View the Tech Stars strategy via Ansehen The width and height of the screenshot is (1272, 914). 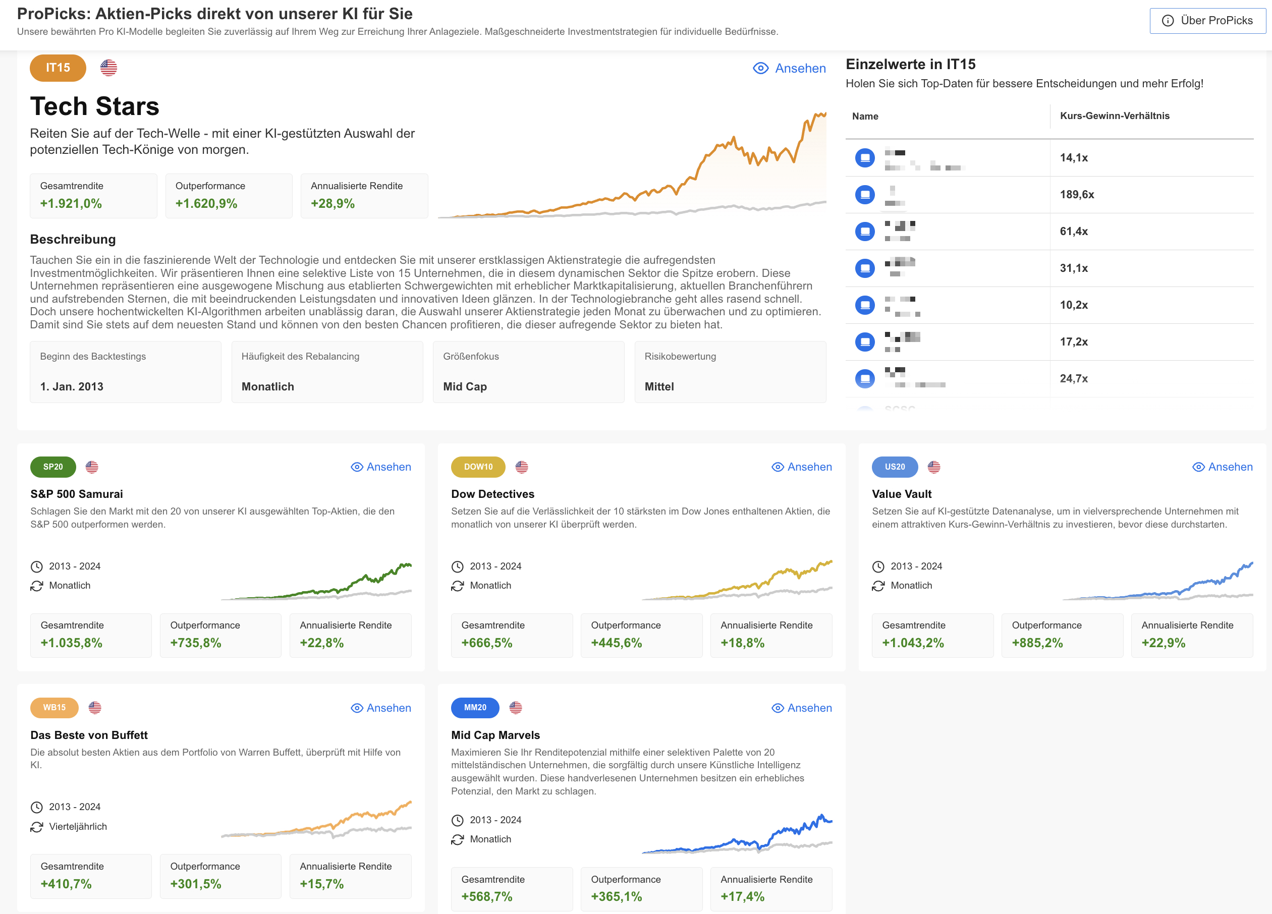tap(789, 69)
